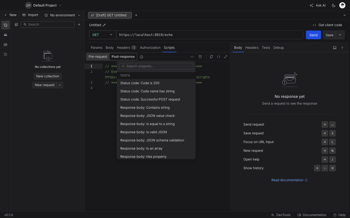350x218 pixels.
Task: Click the info icon beside Post-response
Action: (x=141, y=57)
